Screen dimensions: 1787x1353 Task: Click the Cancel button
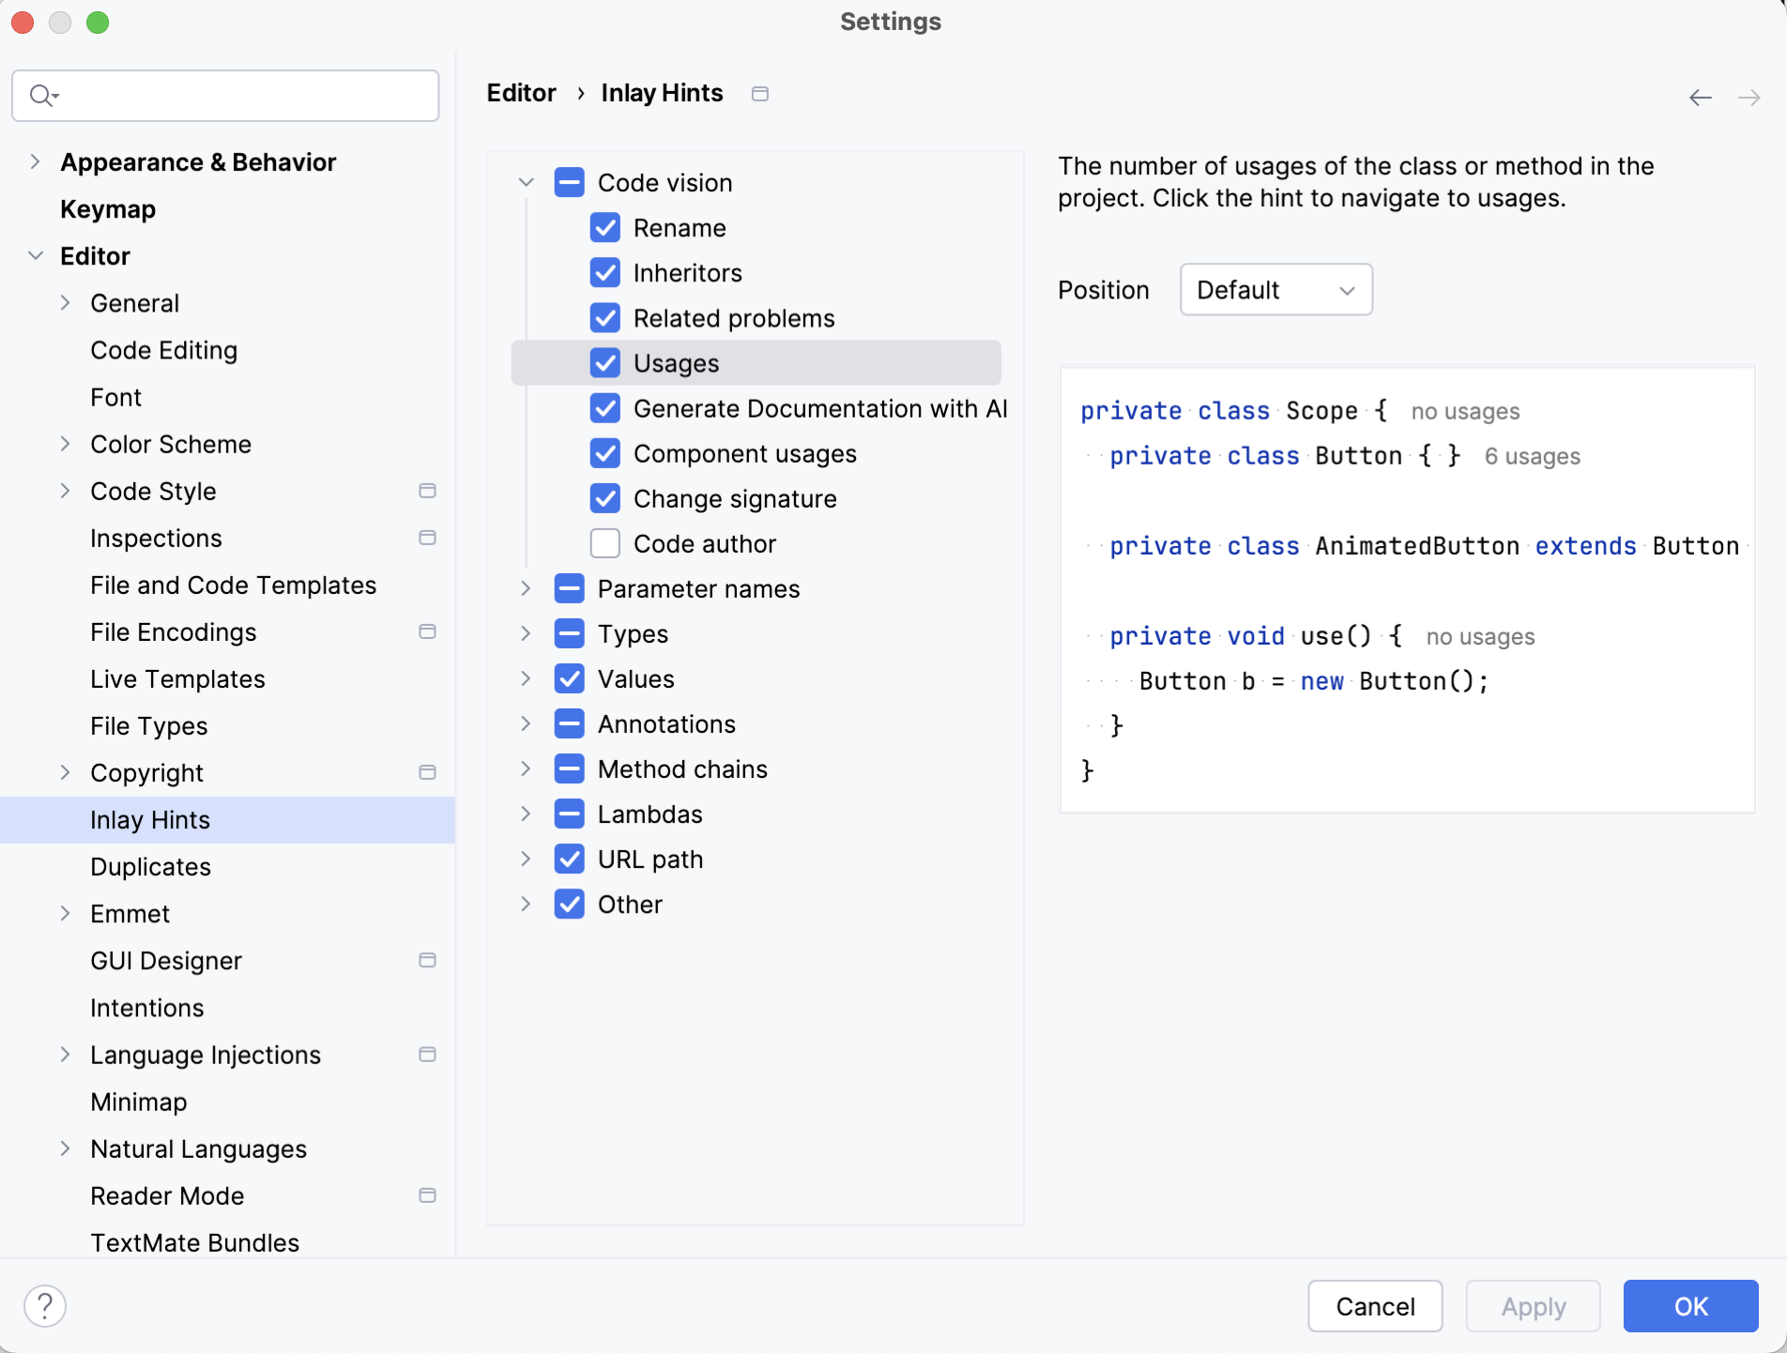tap(1374, 1306)
